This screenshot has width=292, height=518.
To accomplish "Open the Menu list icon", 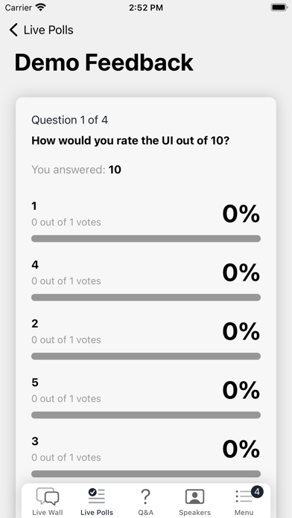I will click(x=244, y=496).
